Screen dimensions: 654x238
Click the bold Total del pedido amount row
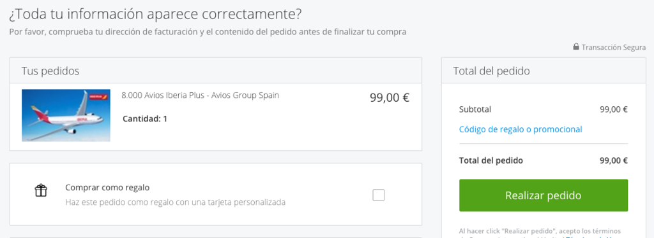click(544, 161)
